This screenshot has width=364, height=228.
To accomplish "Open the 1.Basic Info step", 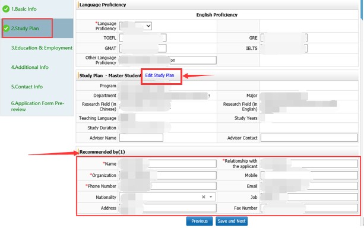I will pos(24,9).
